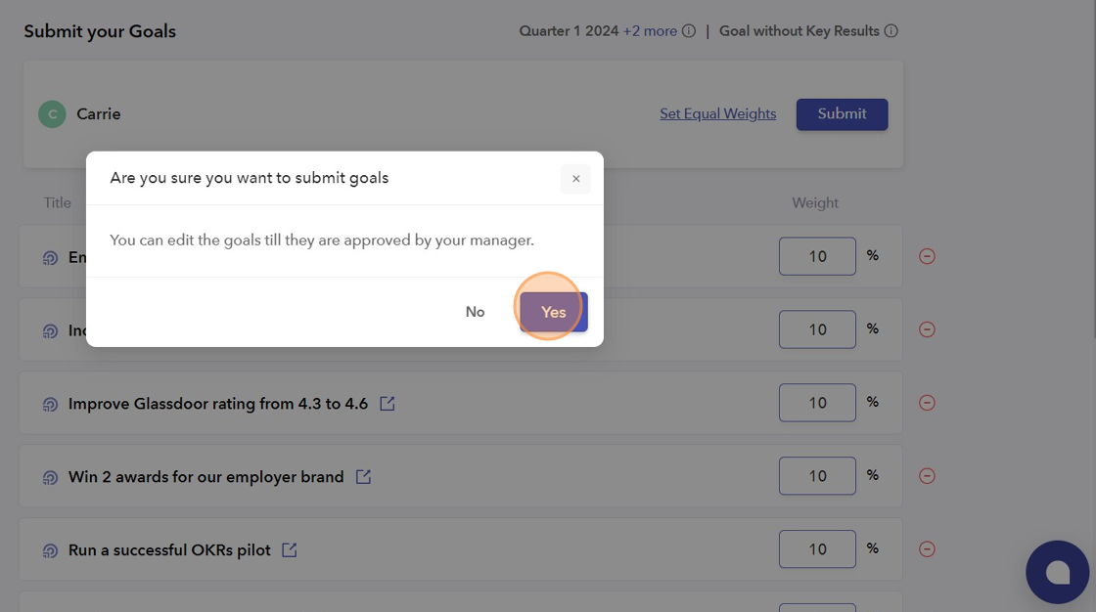This screenshot has height=612, width=1096.
Task: Click No to cancel goal submission
Action: click(x=475, y=312)
